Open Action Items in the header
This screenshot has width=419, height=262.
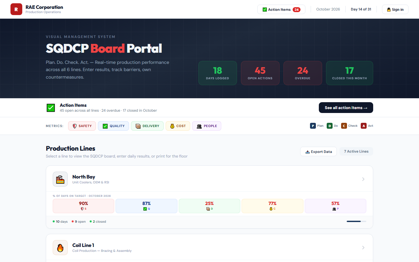pos(281,9)
